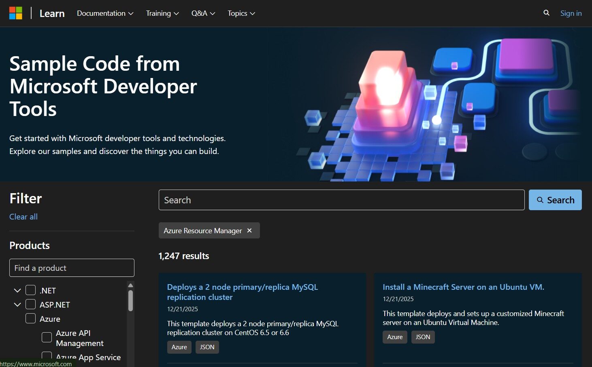Image resolution: width=592 pixels, height=367 pixels.
Task: Click Clear all filters link
Action: tap(23, 217)
